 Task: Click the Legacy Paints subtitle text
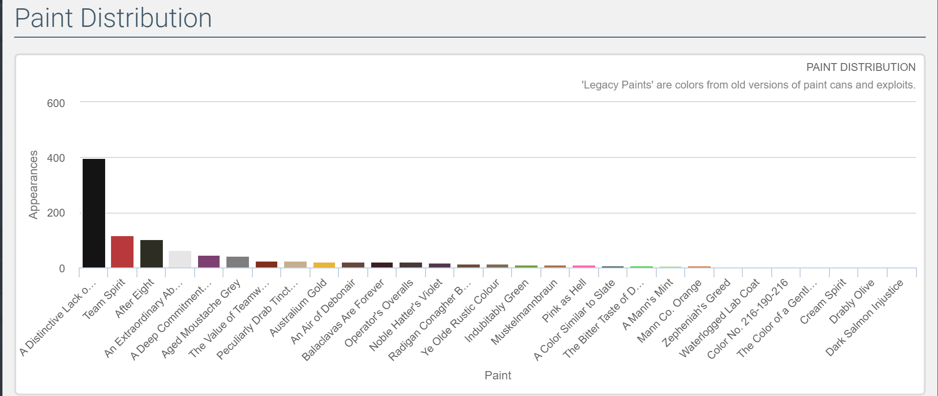748,85
